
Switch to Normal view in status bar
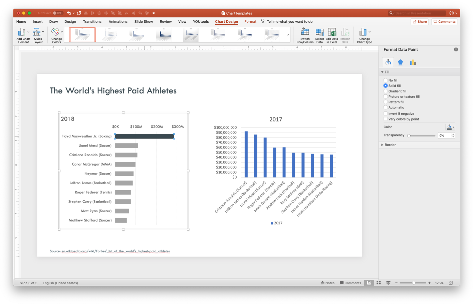pyautogui.click(x=369, y=283)
